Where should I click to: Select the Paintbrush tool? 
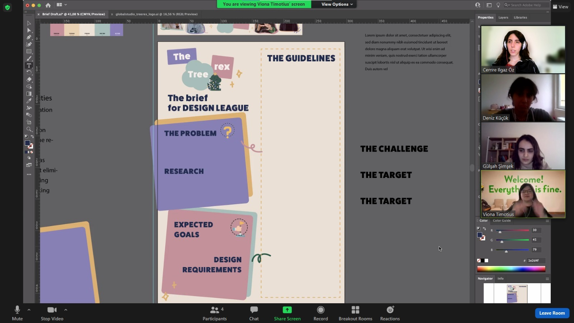pyautogui.click(x=29, y=58)
